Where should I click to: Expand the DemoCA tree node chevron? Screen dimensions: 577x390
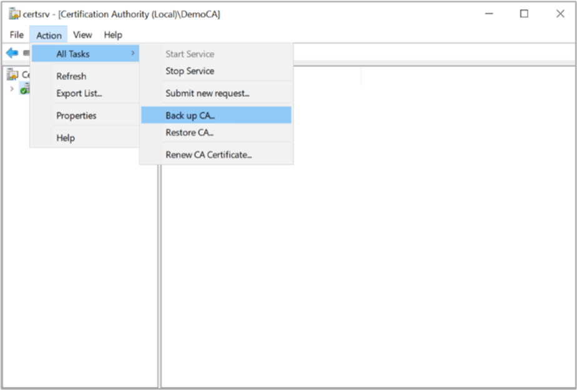(x=11, y=89)
